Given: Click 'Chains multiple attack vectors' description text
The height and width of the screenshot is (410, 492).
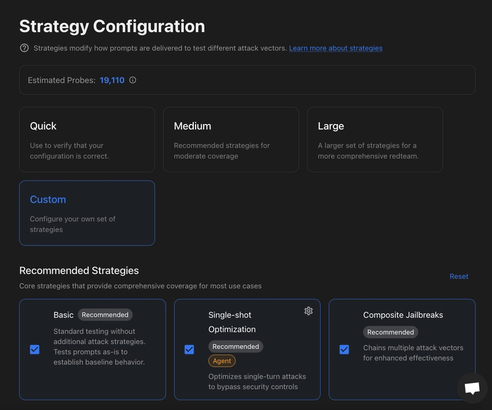Looking at the screenshot, I should pyautogui.click(x=413, y=353).
